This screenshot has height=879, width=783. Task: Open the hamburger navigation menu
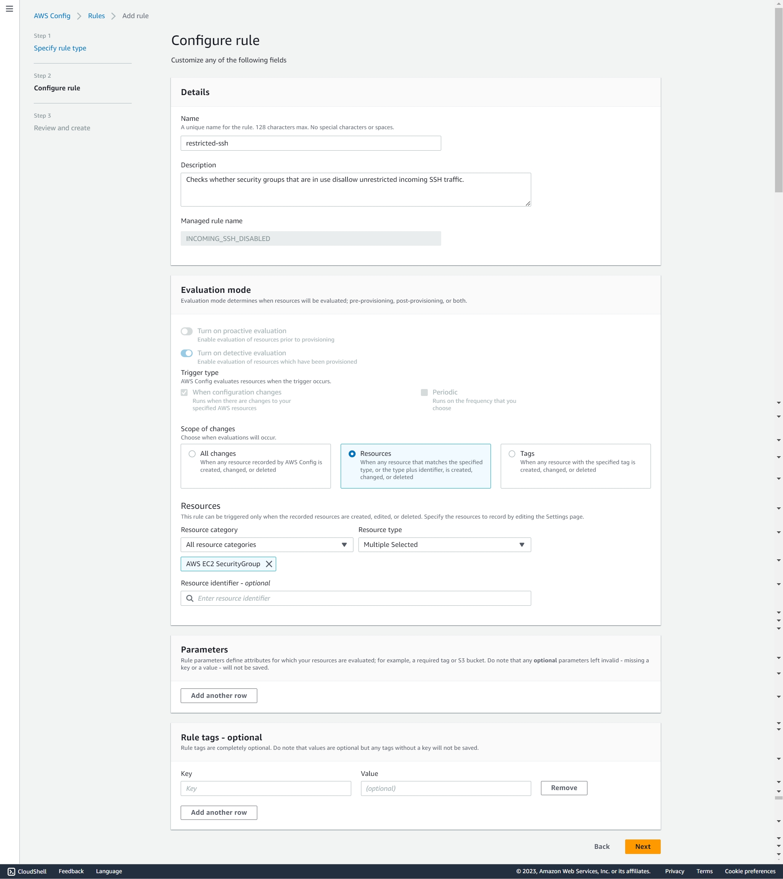[x=9, y=9]
